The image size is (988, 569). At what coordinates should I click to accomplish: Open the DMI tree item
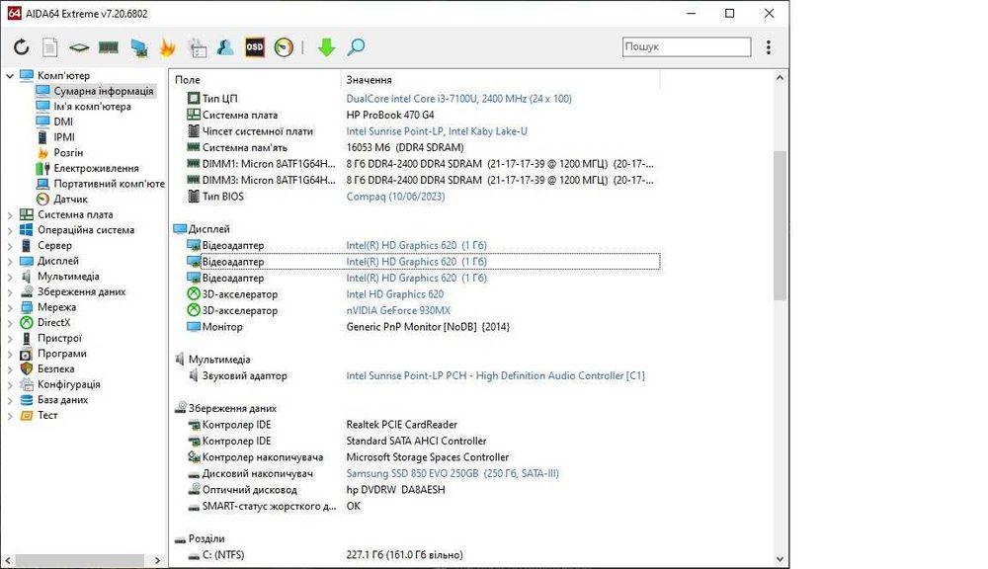click(x=63, y=122)
